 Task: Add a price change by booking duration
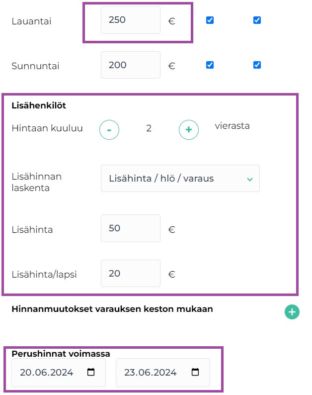(x=292, y=312)
